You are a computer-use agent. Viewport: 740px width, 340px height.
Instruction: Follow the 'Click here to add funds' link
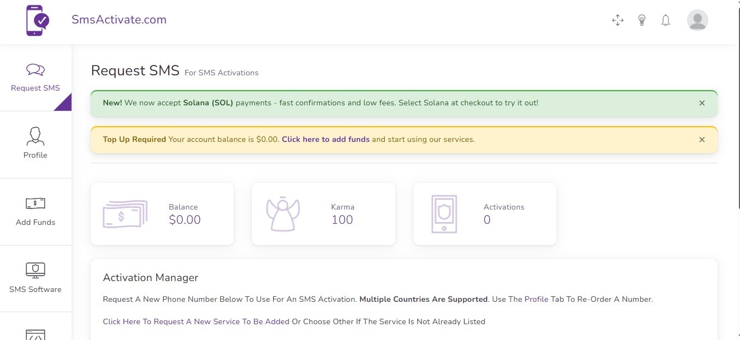(x=325, y=139)
